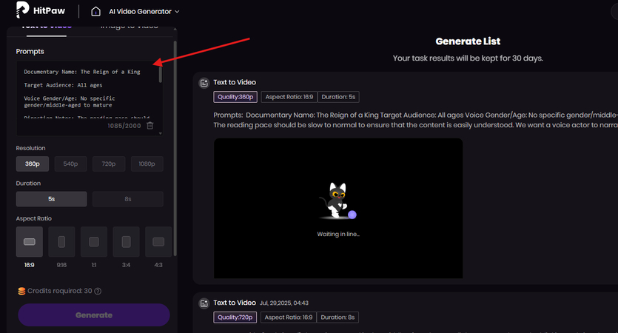The height and width of the screenshot is (333, 618).
Task: Click the first Text to Video task icon
Action: pos(204,83)
